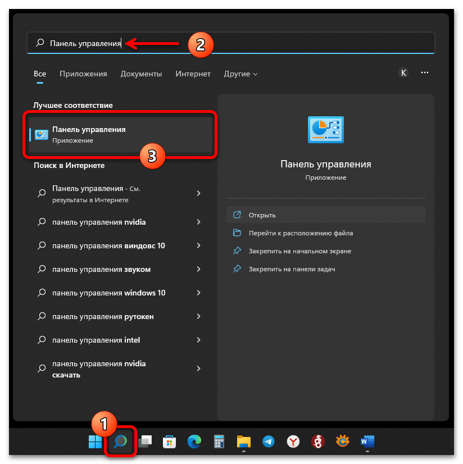The width and height of the screenshot is (463, 464).
Task: Expand arrow for панель управления звуком
Action: pos(199,269)
